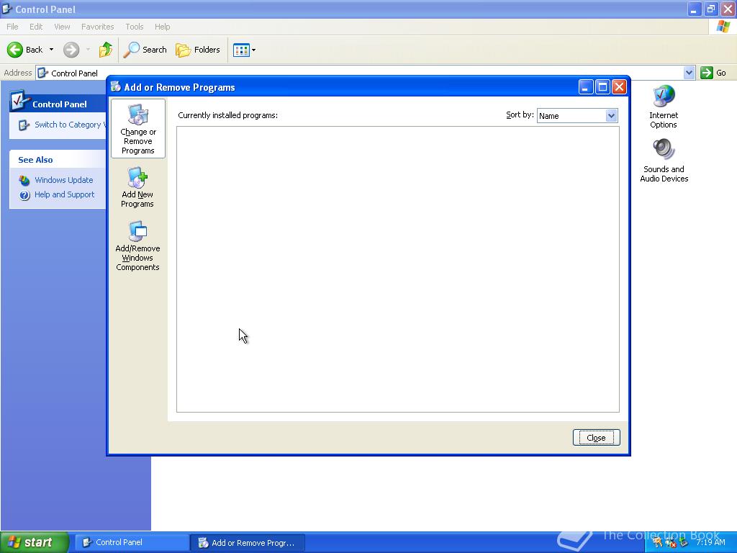This screenshot has width=737, height=553.
Task: Click the Start button
Action: (x=34, y=542)
